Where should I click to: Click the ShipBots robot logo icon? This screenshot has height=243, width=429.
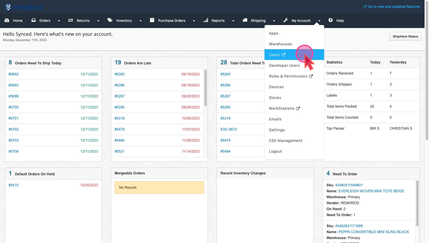[x=8, y=7]
